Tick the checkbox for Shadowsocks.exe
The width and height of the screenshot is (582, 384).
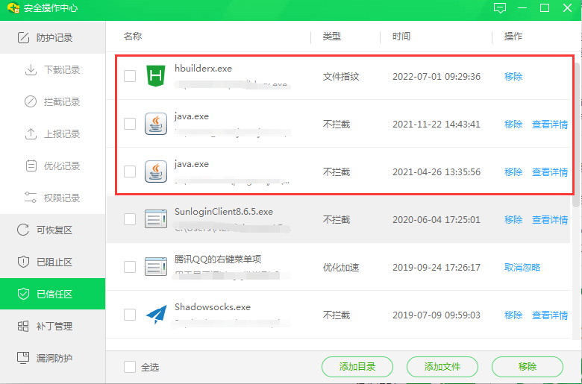[x=130, y=315]
